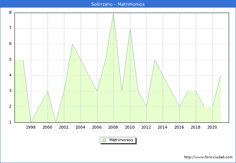The width and height of the screenshot is (236, 163).
Task: Click the y-axis value 7
Action: (10, 28)
